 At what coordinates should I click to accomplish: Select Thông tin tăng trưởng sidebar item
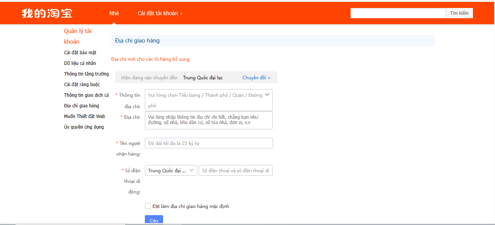click(x=86, y=74)
